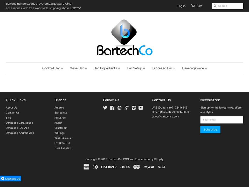Open the Cosi Tabellini brand link
249x187 pixels.
pyautogui.click(x=63, y=148)
